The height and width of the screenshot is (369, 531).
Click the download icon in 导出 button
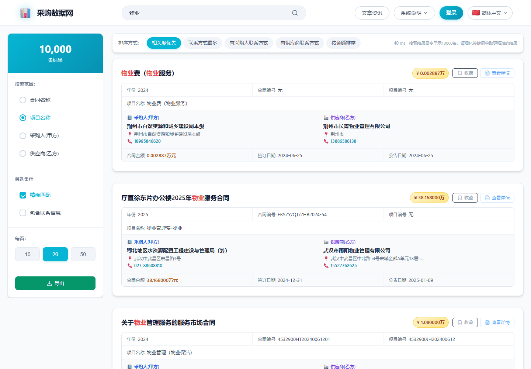click(49, 283)
